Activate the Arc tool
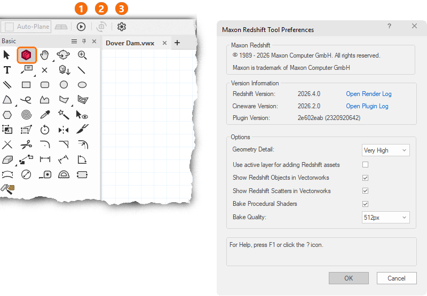Screen dimensions: 427x296 (7, 100)
